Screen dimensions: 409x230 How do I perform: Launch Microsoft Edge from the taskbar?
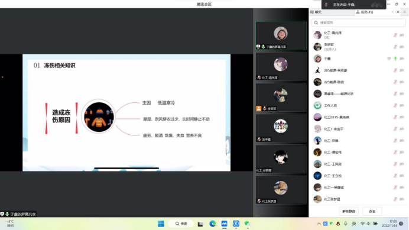pos(213,223)
